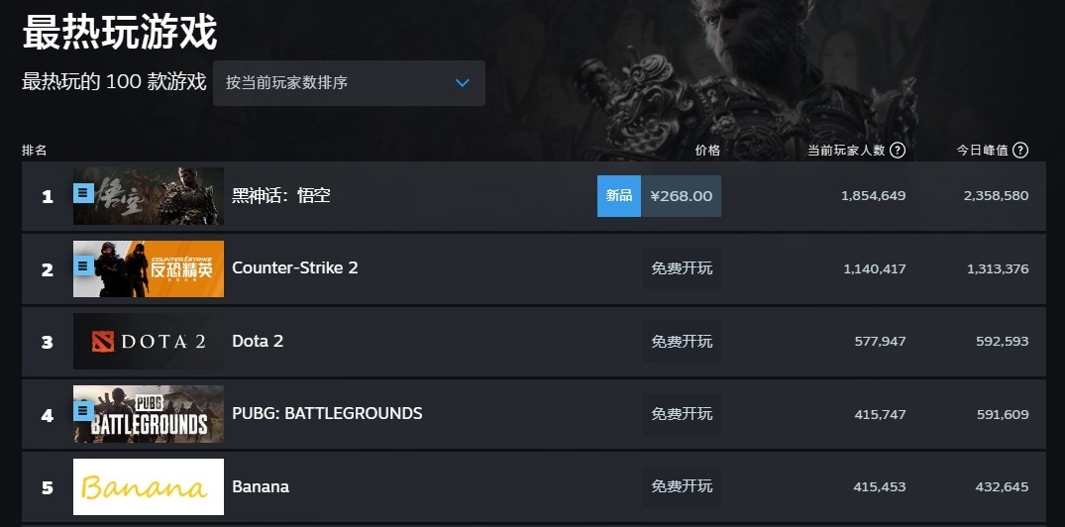The width and height of the screenshot is (1065, 527).
Task: Click the blue badge icon on Counter-Strike 2 thumbnail
Action: (84, 265)
